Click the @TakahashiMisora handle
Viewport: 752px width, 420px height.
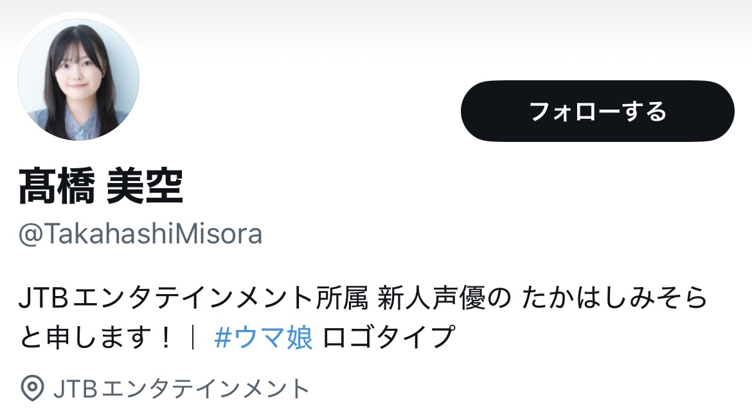(x=141, y=234)
